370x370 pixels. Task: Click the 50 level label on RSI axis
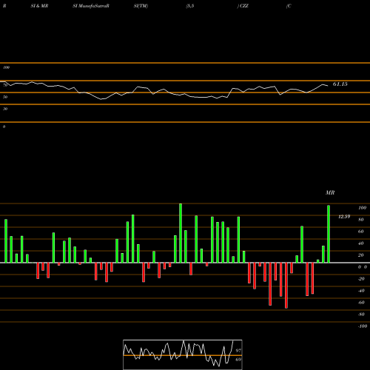pos(5,97)
